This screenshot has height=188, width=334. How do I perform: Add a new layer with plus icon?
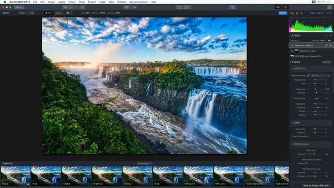coord(330,36)
